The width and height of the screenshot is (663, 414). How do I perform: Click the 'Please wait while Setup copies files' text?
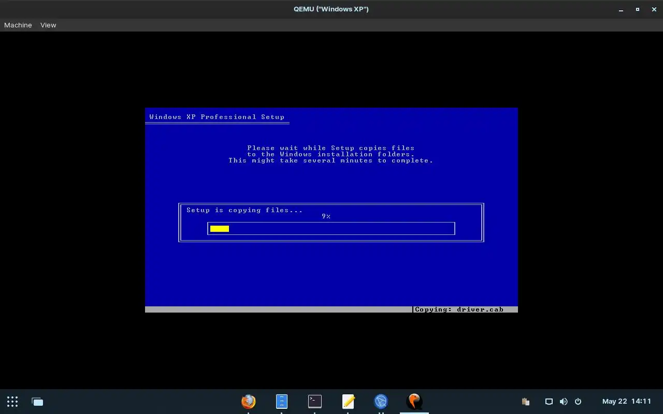point(331,148)
